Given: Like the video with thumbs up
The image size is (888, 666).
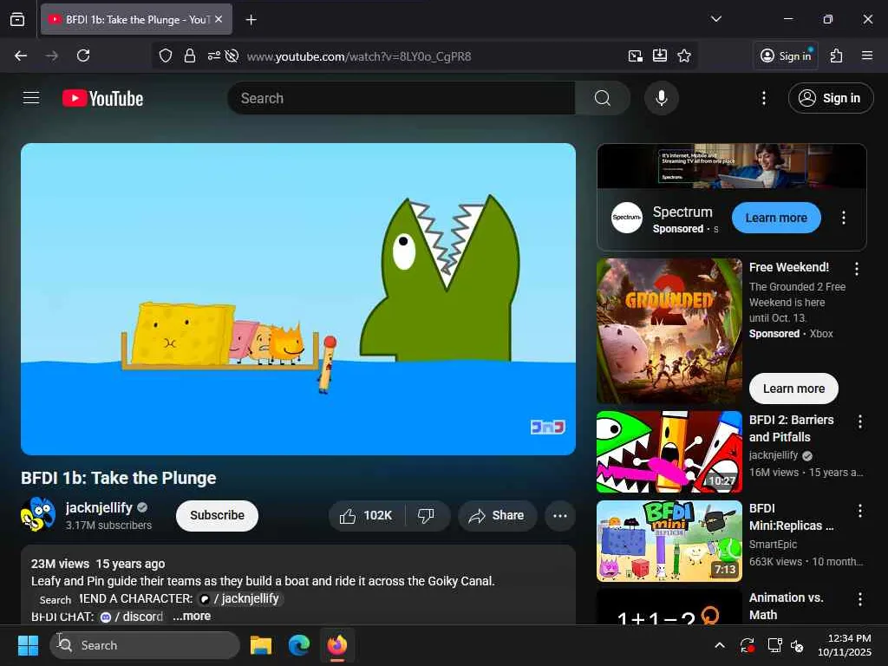Looking at the screenshot, I should [x=366, y=515].
